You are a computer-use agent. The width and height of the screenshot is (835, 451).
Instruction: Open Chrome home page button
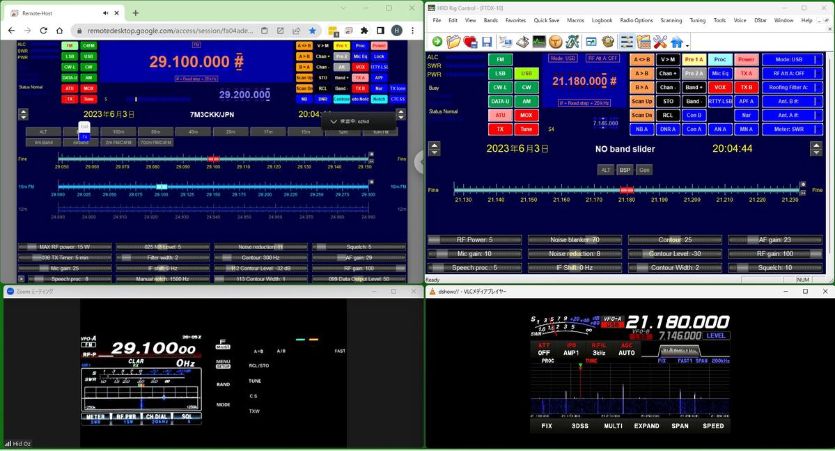pyautogui.click(x=60, y=31)
